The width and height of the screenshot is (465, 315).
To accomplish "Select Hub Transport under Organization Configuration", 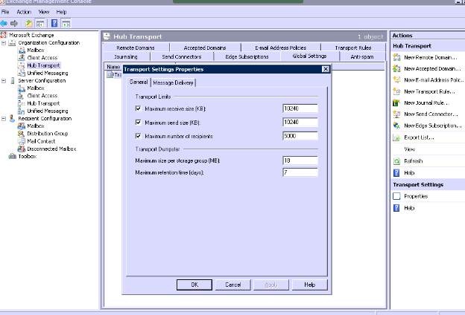I will pyautogui.click(x=43, y=65).
